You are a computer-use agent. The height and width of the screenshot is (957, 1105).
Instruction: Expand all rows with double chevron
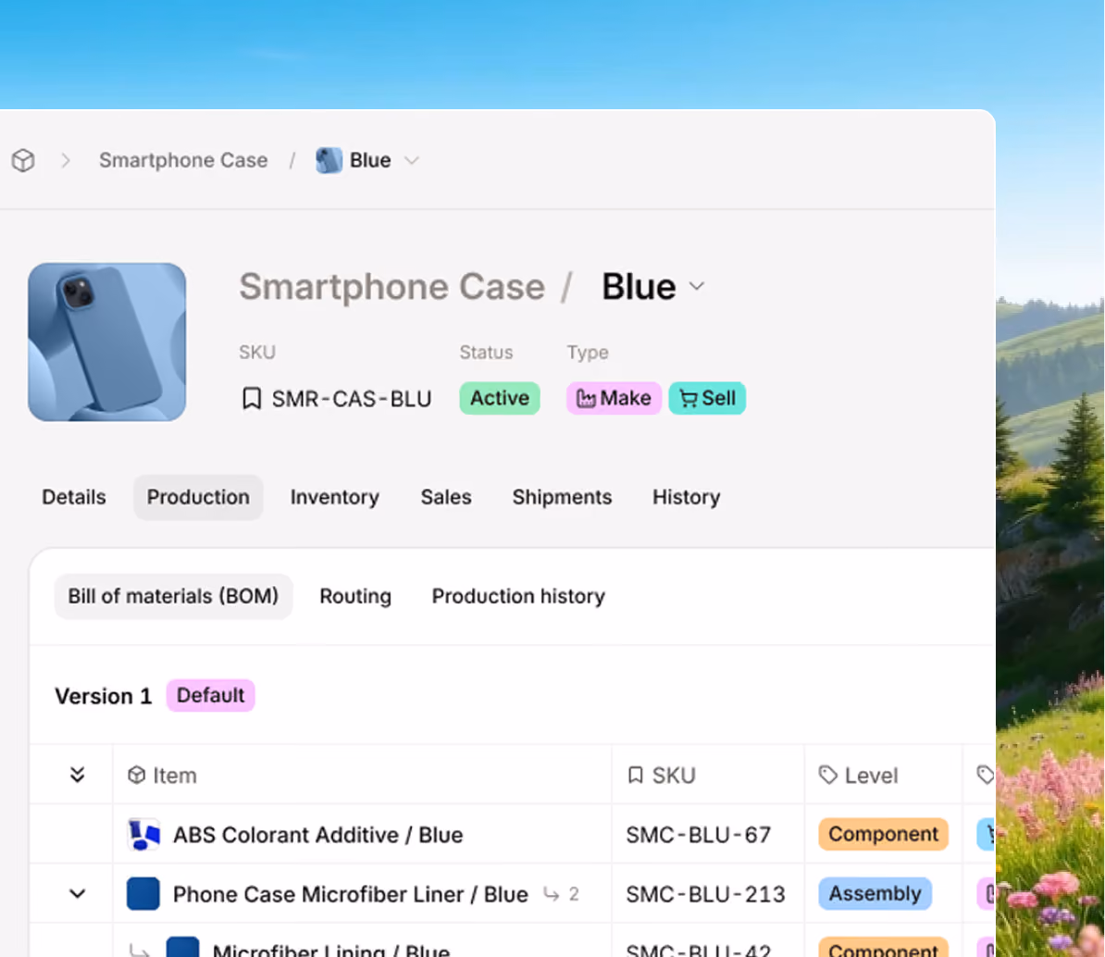pyautogui.click(x=78, y=776)
